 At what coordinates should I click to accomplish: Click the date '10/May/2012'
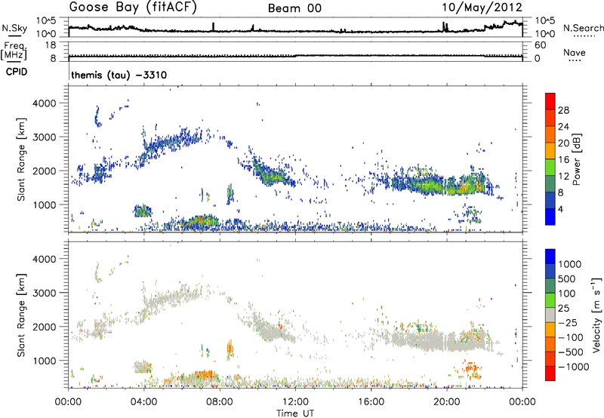click(x=482, y=8)
